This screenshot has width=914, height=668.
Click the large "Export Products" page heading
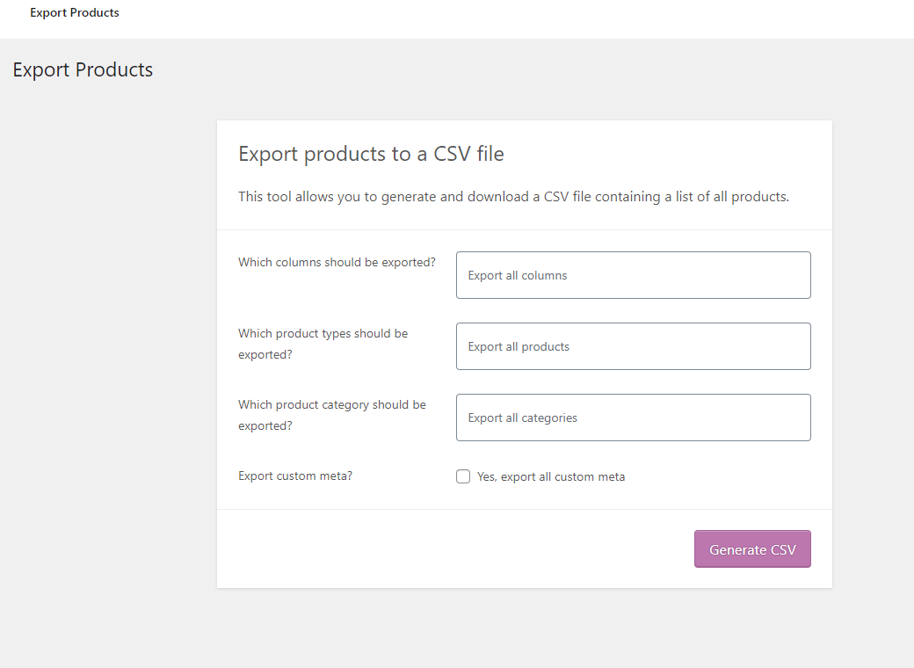pyautogui.click(x=83, y=70)
